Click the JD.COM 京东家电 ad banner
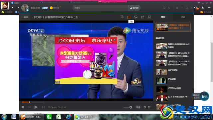Viewport: 213px width, 120px height. pyautogui.click(x=86, y=60)
